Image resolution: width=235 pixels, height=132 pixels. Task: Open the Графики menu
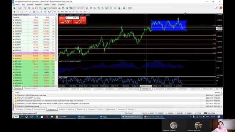(38, 5)
